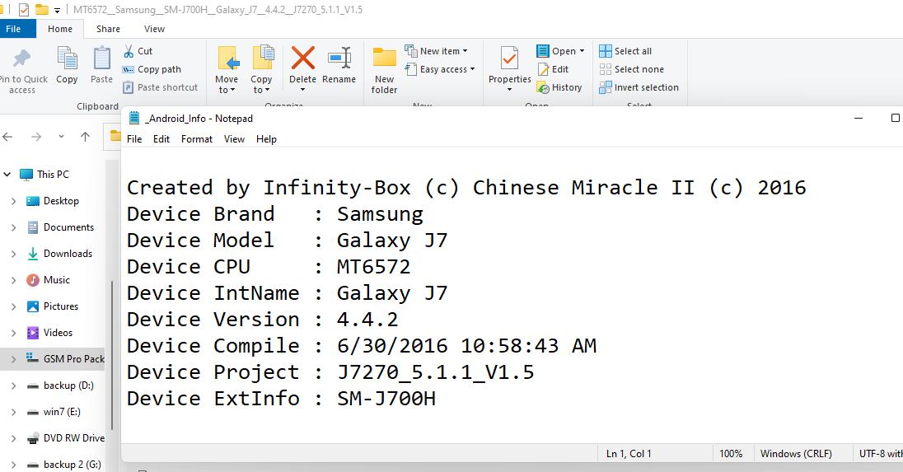903x472 pixels.
Task: Click the Paste shortcut icon
Action: point(128,87)
